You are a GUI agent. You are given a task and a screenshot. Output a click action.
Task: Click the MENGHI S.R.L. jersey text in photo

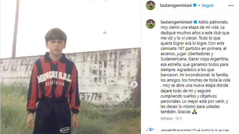[x=54, y=77]
